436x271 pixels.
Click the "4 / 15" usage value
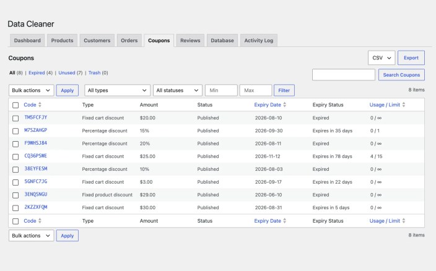[376, 157]
